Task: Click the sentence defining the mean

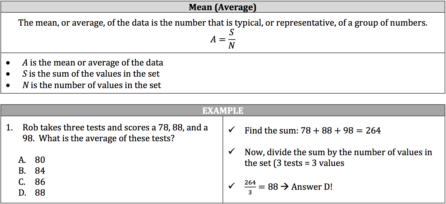Action: (x=223, y=23)
